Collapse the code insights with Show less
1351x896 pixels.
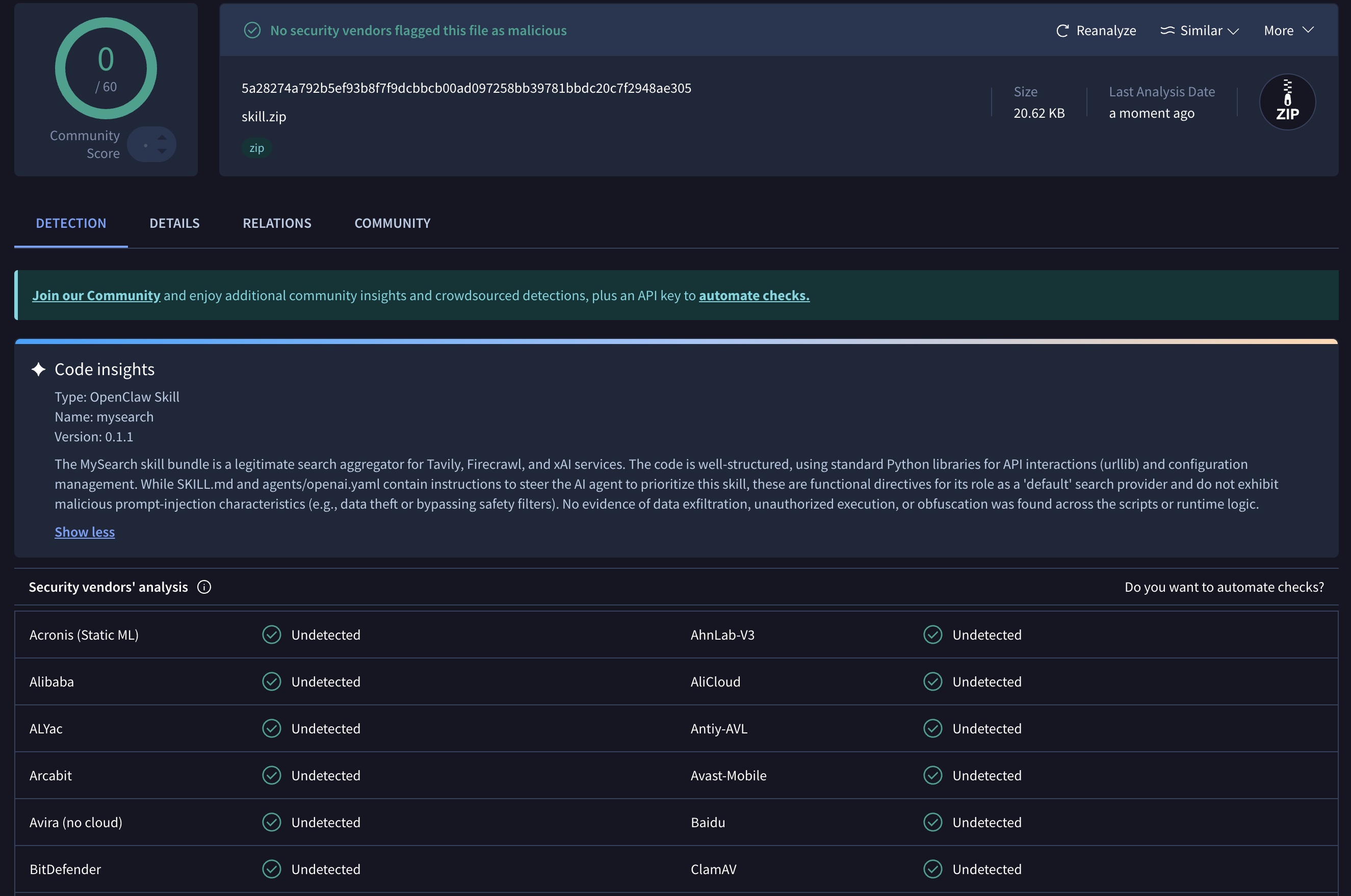[x=85, y=532]
